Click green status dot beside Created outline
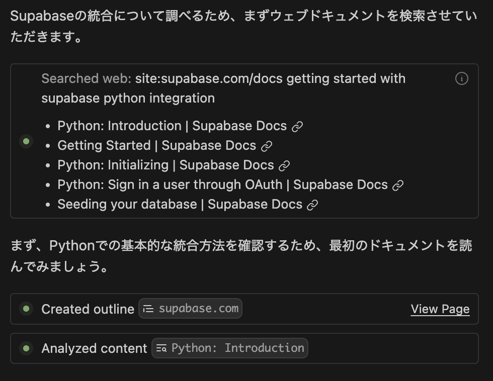493x381 pixels. [x=26, y=309]
